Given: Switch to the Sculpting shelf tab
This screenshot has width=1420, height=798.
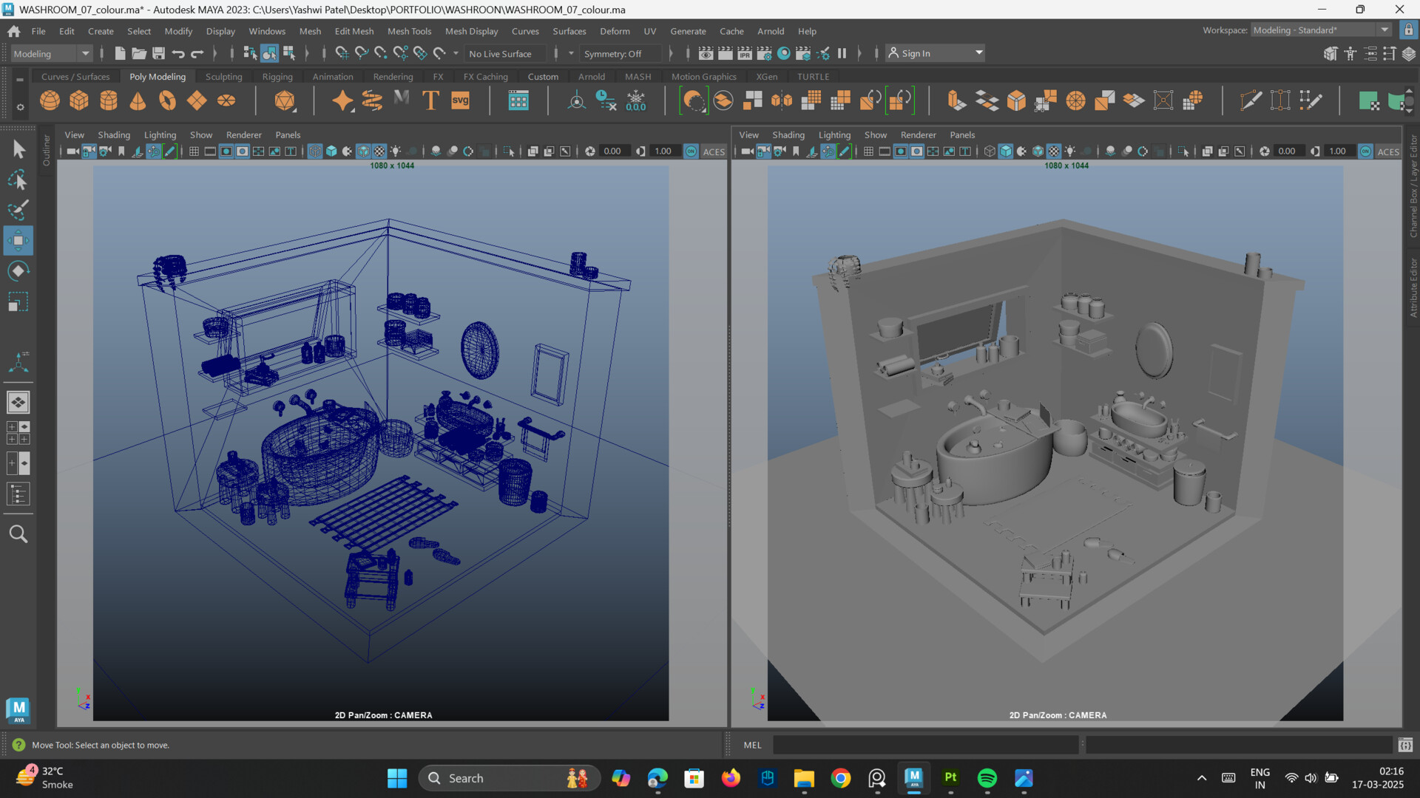Looking at the screenshot, I should point(223,76).
